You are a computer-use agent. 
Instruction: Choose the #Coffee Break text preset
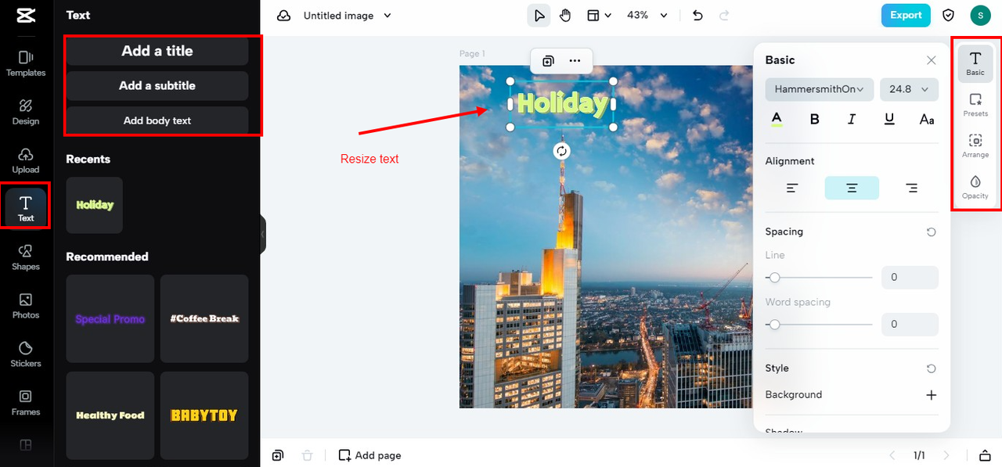204,318
